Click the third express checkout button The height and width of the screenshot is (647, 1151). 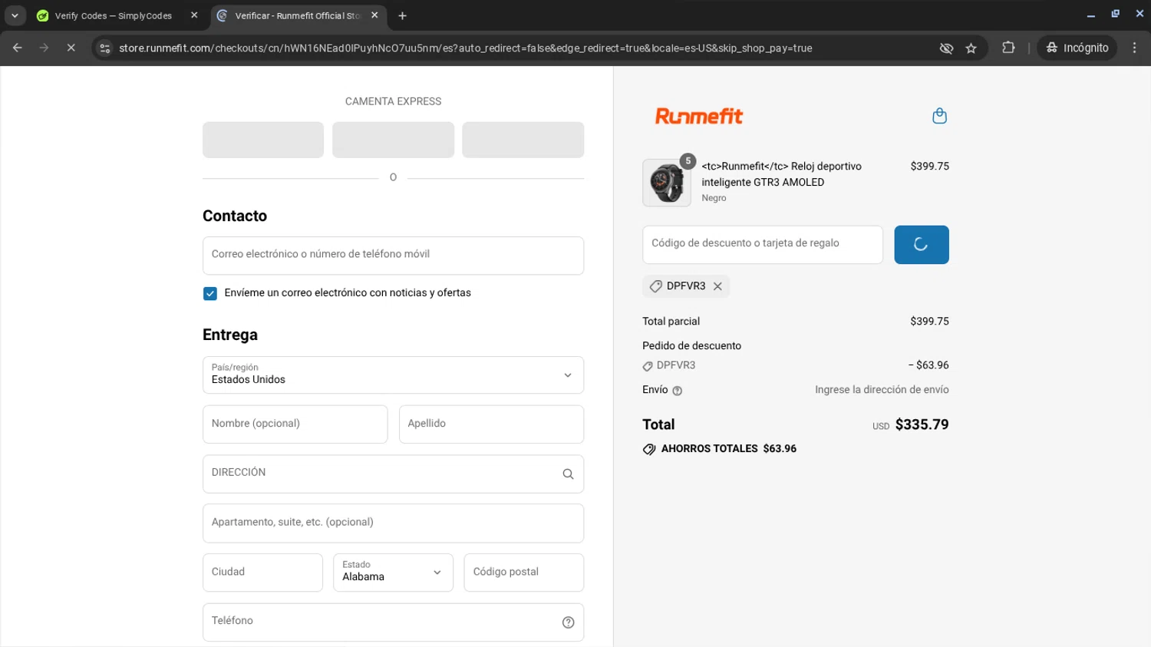pyautogui.click(x=523, y=140)
